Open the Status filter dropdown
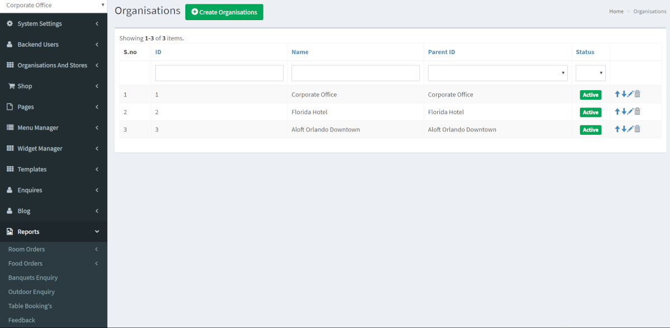Viewport: 670px width, 328px height. [x=590, y=73]
